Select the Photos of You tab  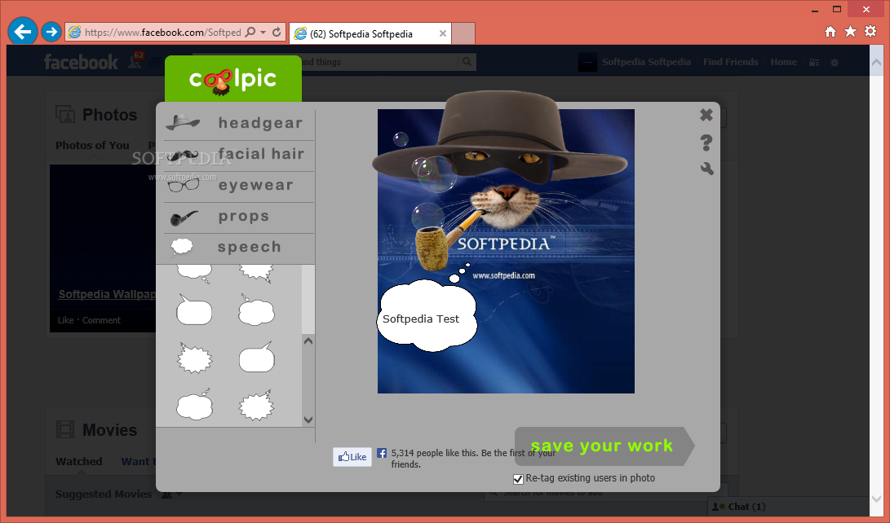(92, 145)
